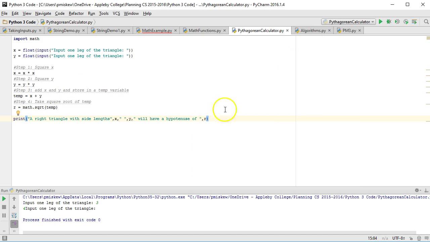Image resolution: width=430 pixels, height=242 pixels.
Task: Select PythagoreanCalculator tab in Run panel
Action: coord(32,191)
